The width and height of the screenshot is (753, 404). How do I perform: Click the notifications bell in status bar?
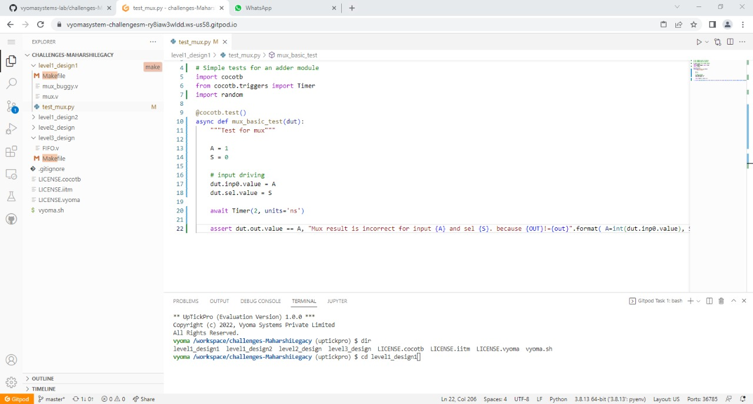743,399
